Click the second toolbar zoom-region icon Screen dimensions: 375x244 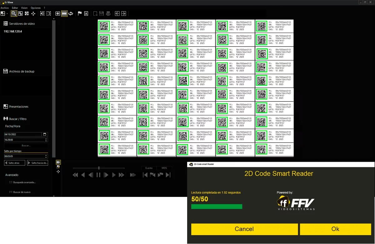(20, 13)
